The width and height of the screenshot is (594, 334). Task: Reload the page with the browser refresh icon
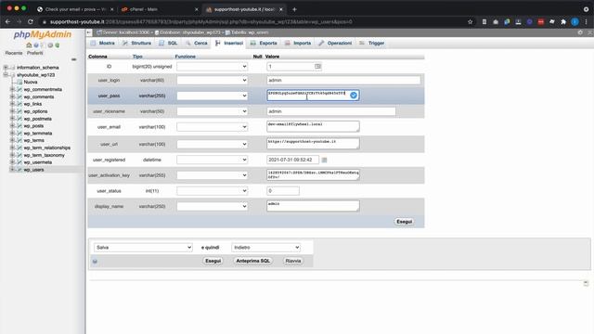(x=31, y=22)
